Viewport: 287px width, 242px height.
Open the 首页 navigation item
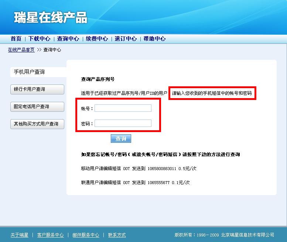16,39
